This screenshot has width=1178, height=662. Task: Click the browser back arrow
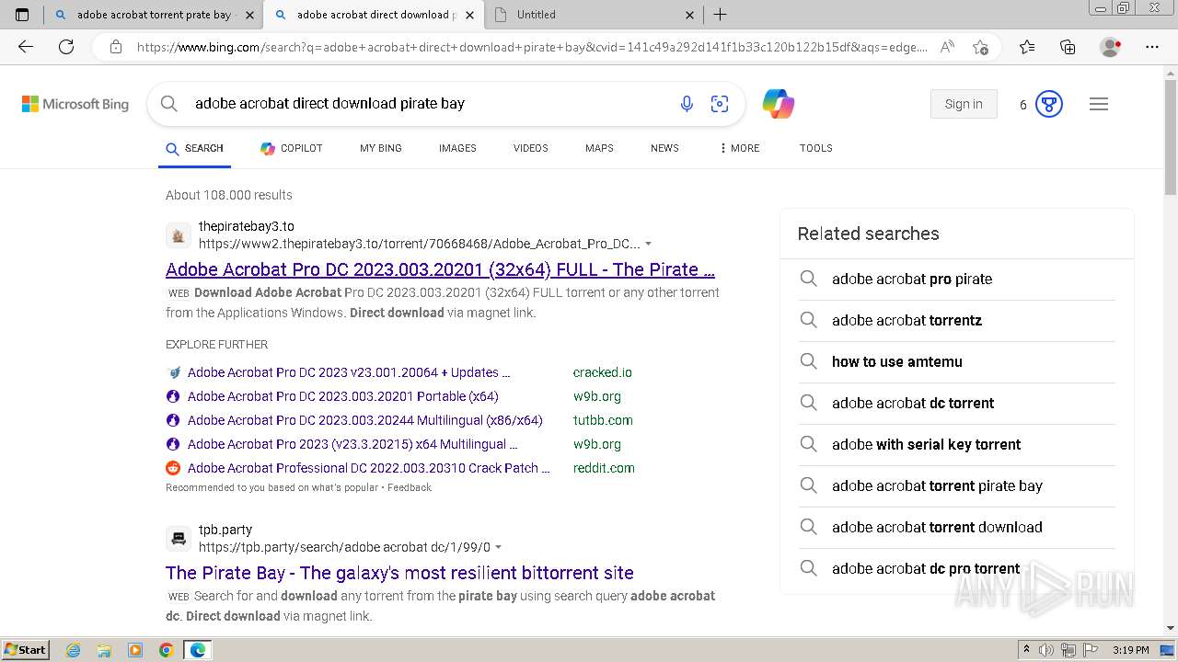(26, 47)
